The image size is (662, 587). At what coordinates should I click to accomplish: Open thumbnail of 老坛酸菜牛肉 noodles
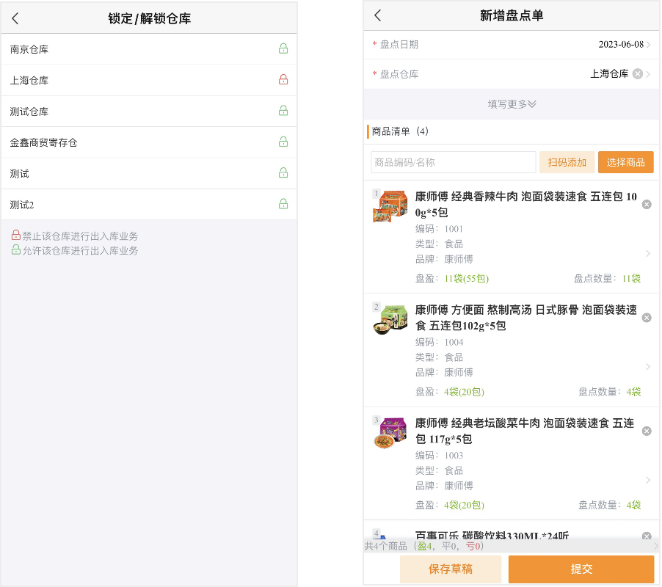390,433
